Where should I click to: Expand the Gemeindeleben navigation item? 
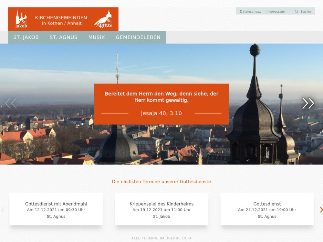coord(138,37)
